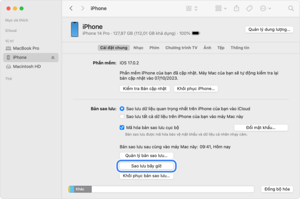300x199 pixels.
Task: Switch to the Nhạc tab
Action: [x=138, y=48]
